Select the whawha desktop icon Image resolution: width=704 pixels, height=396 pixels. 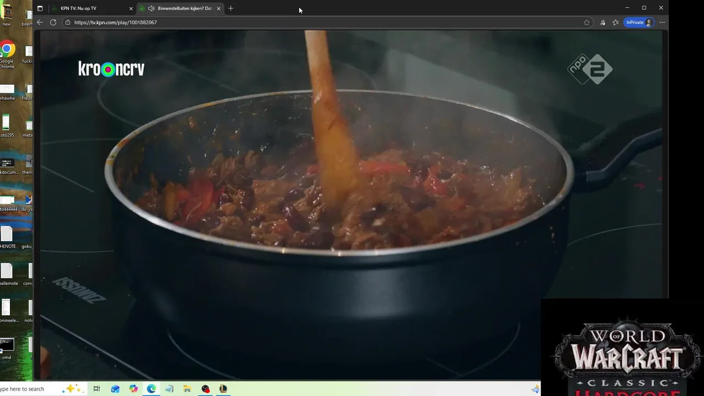[x=7, y=91]
